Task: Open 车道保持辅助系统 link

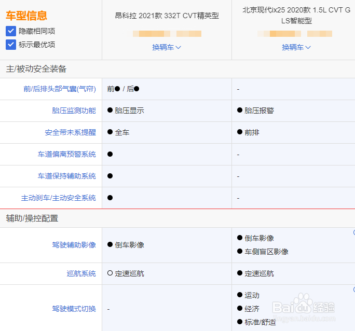Action: pos(67,176)
